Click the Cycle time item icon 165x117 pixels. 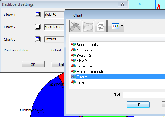74,66
